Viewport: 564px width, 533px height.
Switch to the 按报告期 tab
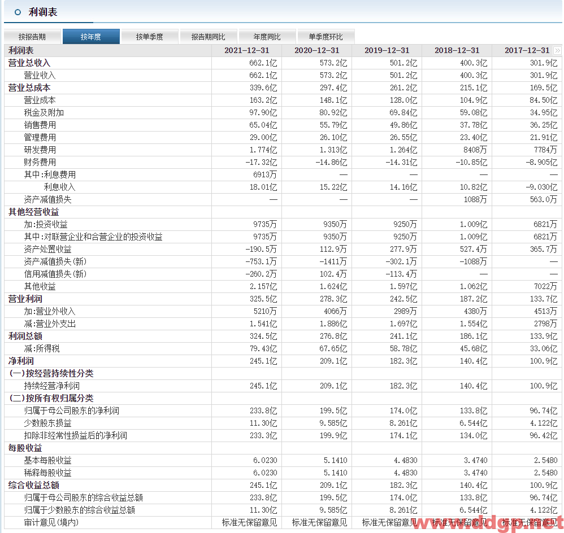tap(32, 37)
